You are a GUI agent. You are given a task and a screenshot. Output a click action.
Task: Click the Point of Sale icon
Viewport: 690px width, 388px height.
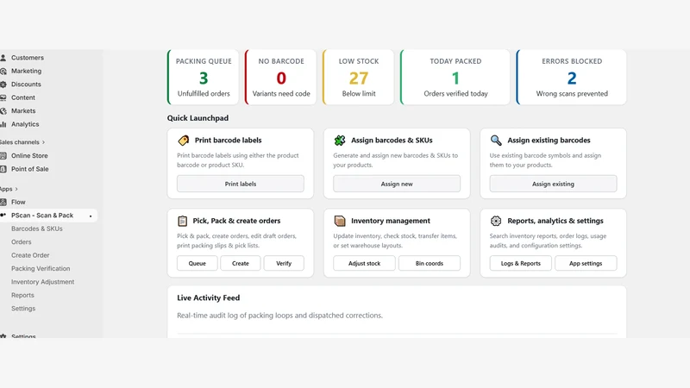point(3,169)
